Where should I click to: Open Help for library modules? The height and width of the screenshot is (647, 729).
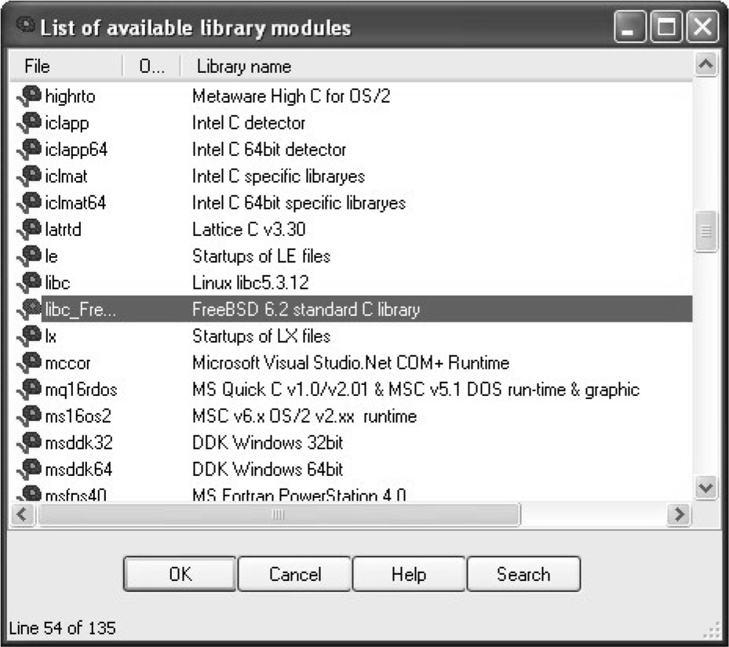pyautogui.click(x=409, y=574)
